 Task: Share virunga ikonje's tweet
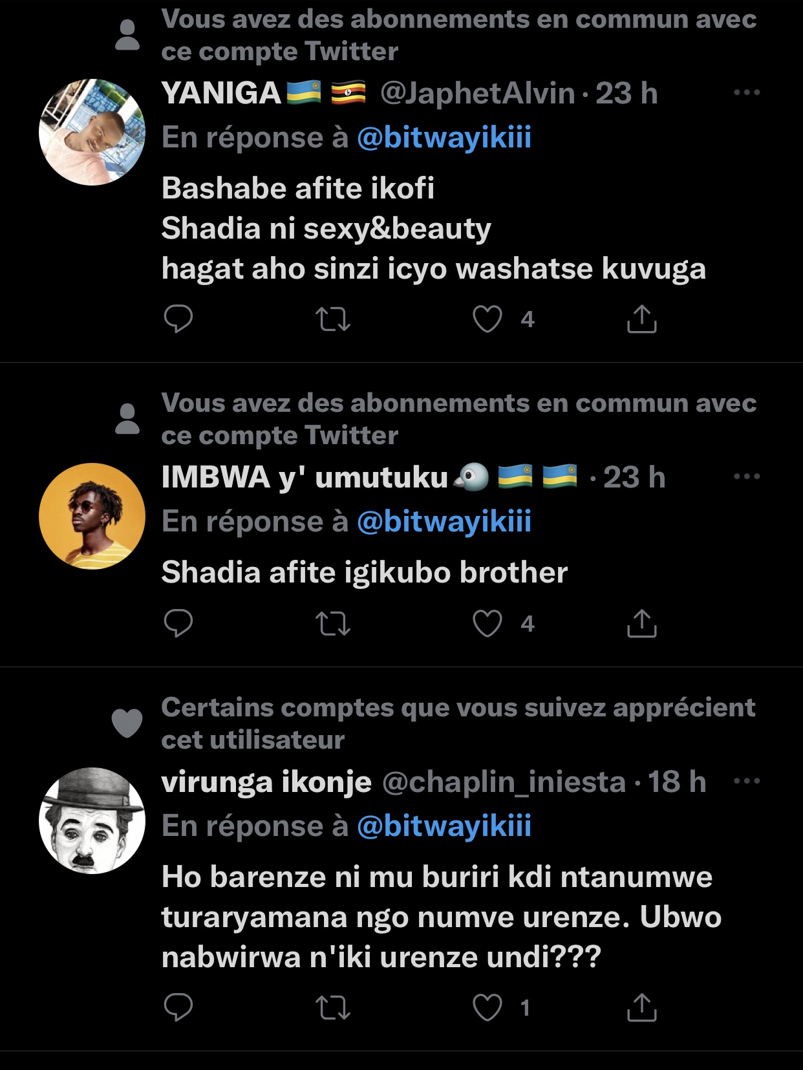(641, 1007)
